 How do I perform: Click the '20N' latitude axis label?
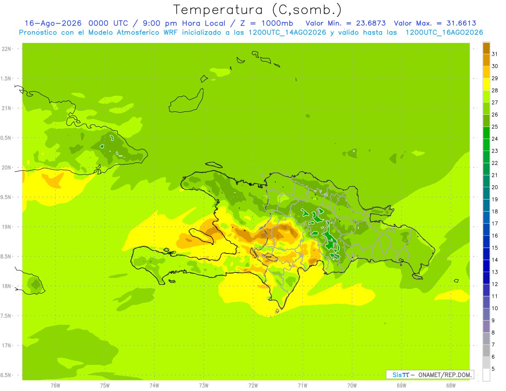6,167
